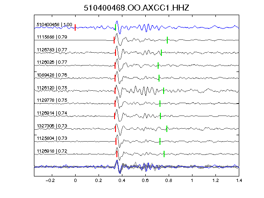Click the red marker on trace 1126918
Screen dimensions: 264x198
click(117, 154)
